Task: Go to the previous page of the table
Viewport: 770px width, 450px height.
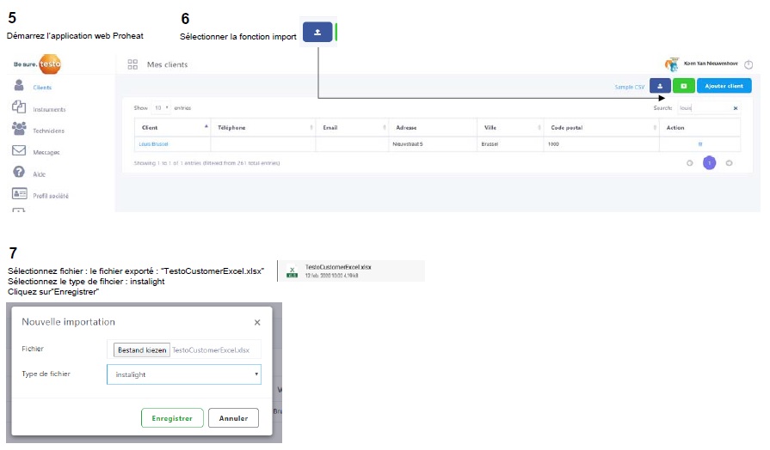Action: coord(689,163)
